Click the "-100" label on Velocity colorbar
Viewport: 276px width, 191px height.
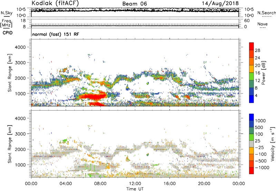(x=260, y=154)
